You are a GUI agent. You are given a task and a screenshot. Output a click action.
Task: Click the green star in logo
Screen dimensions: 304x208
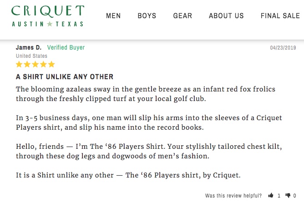point(50,24)
